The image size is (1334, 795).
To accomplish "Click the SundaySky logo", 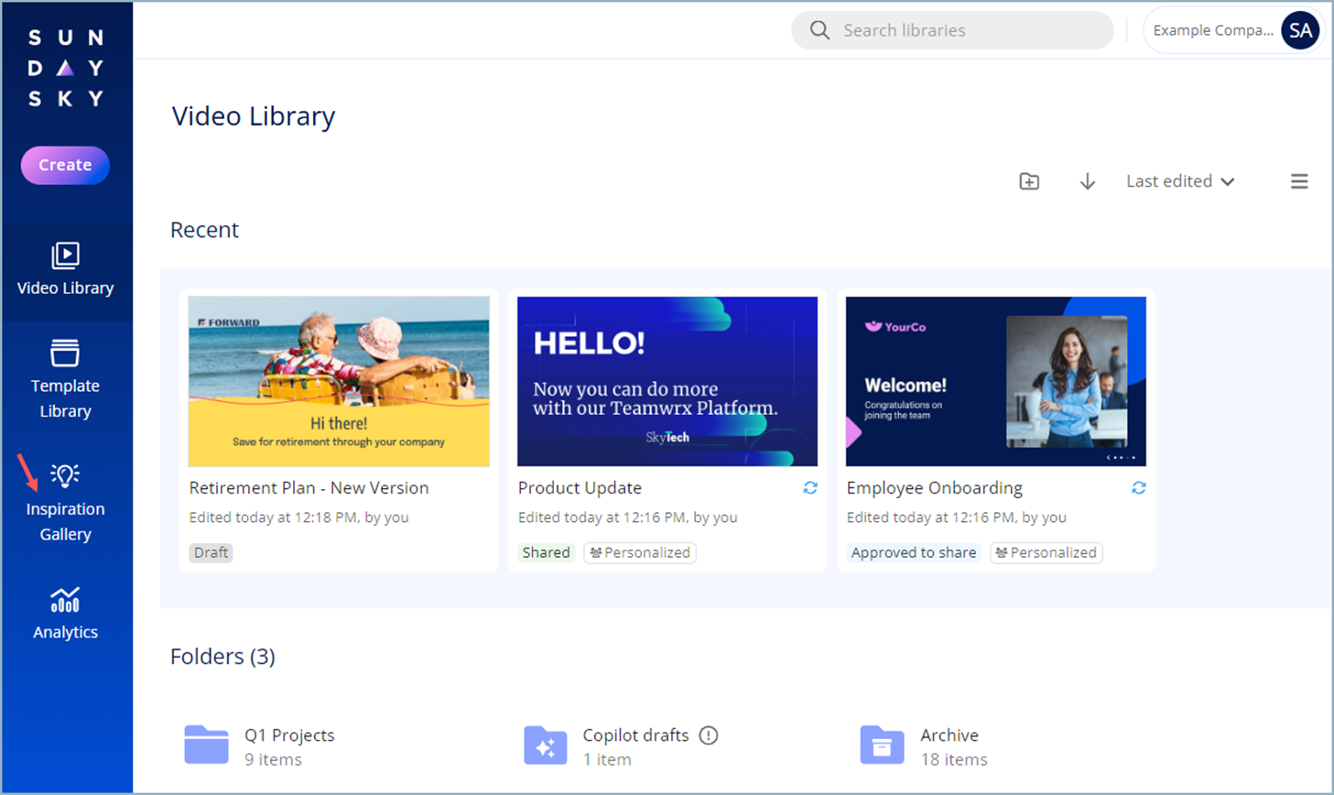I will 65,68.
